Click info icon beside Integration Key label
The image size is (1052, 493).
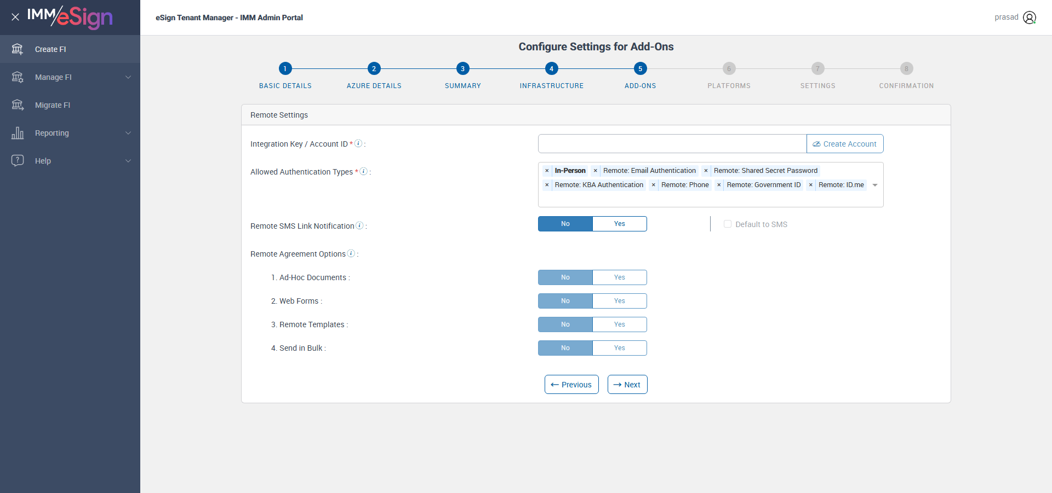(x=358, y=143)
